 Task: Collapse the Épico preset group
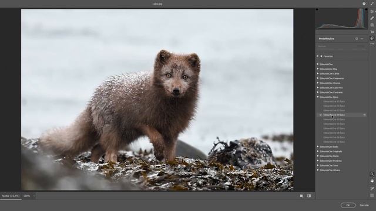[x=318, y=97]
